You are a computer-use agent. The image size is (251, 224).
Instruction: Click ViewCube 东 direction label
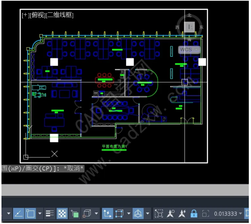tap(201, 27)
